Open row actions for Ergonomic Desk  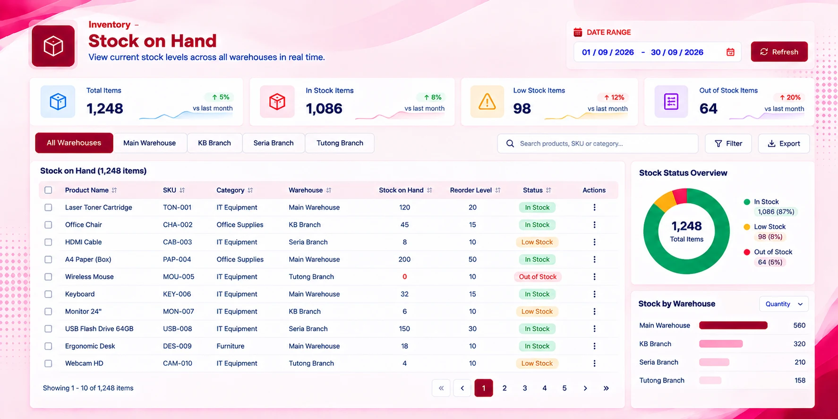(594, 346)
